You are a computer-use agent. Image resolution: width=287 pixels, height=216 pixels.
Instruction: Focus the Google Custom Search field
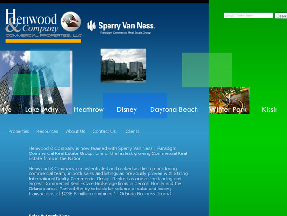[x=248, y=15]
